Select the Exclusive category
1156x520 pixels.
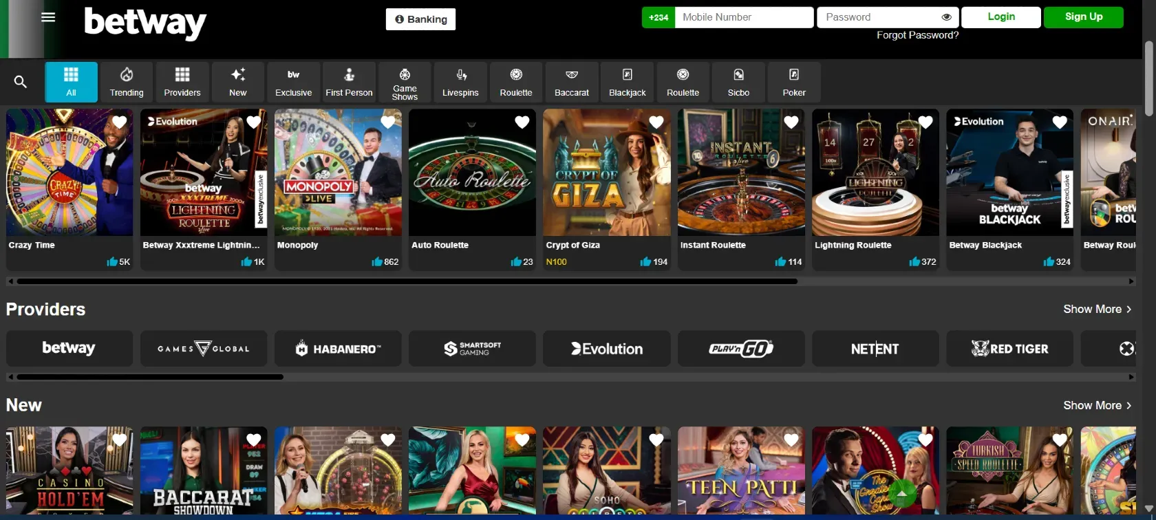point(294,82)
